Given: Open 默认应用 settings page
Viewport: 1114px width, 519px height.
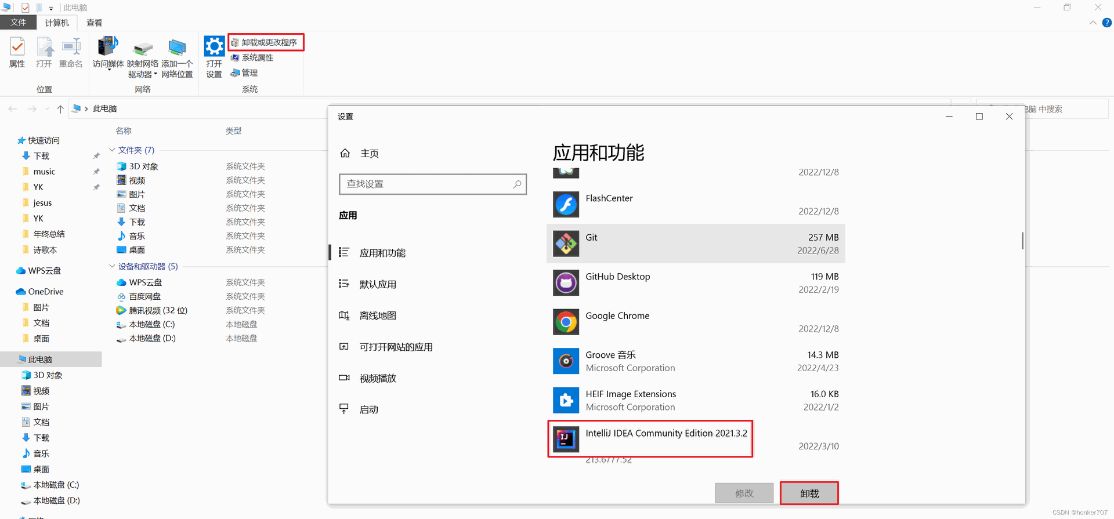Looking at the screenshot, I should [x=368, y=284].
